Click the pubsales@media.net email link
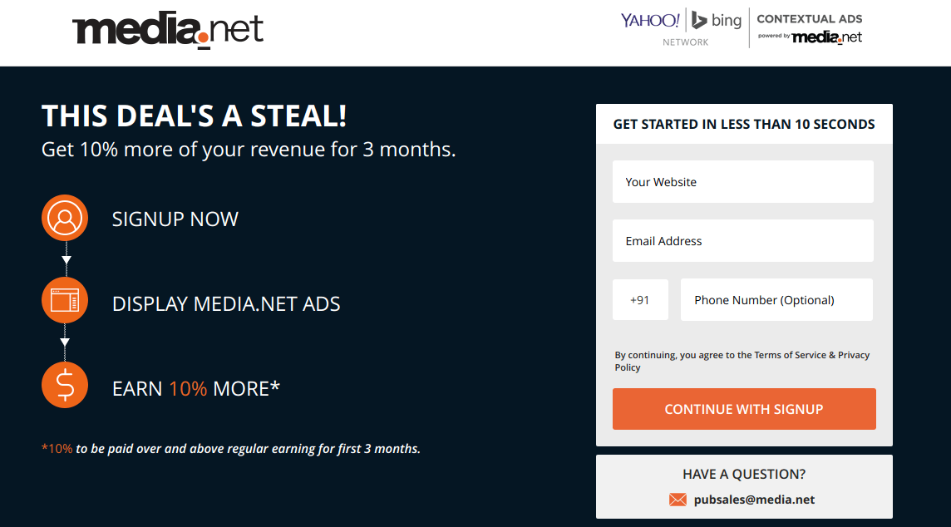The width and height of the screenshot is (951, 527). (754, 500)
